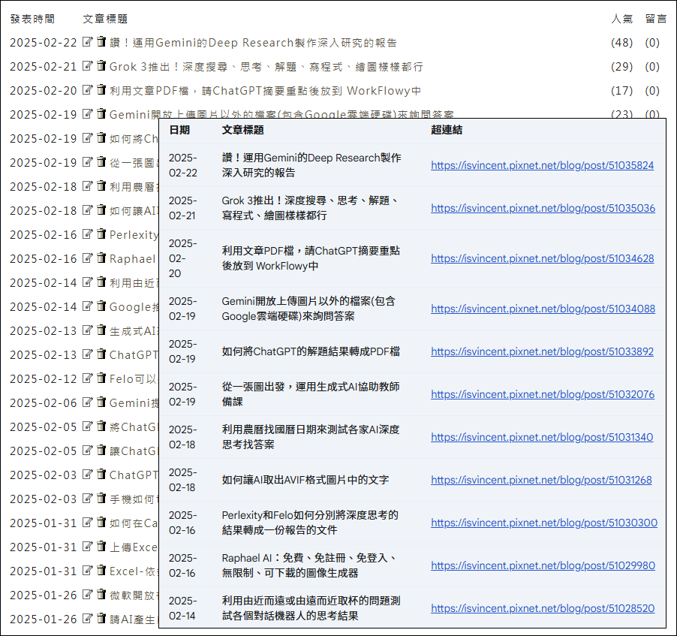The image size is (677, 636).
Task: Delete the Raphael post row
Action: point(101,258)
